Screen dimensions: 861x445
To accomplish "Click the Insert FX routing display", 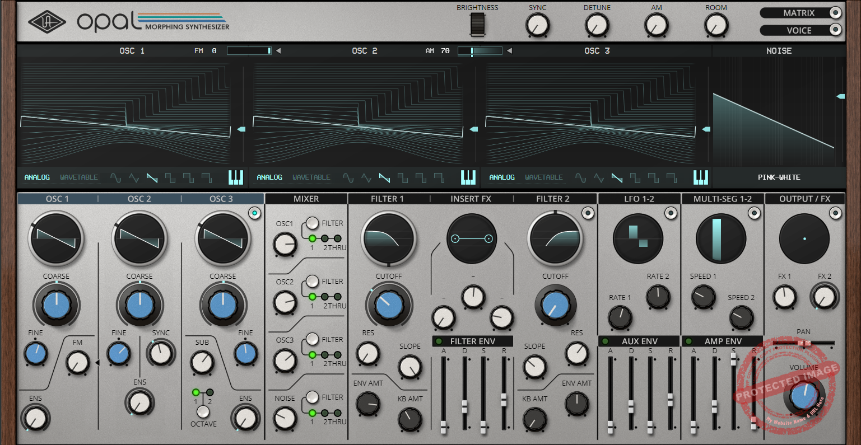I will 472,238.
